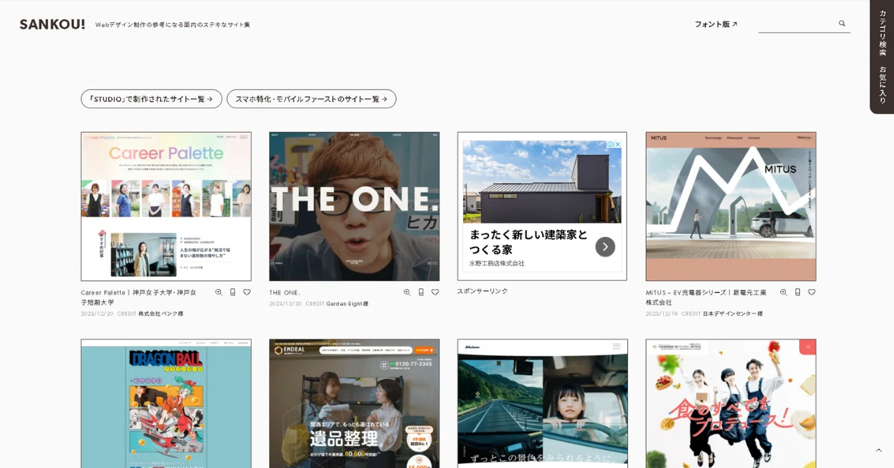Open the まったく新しい建築家とつくる家 ad
The height and width of the screenshot is (468, 894).
(x=529, y=242)
